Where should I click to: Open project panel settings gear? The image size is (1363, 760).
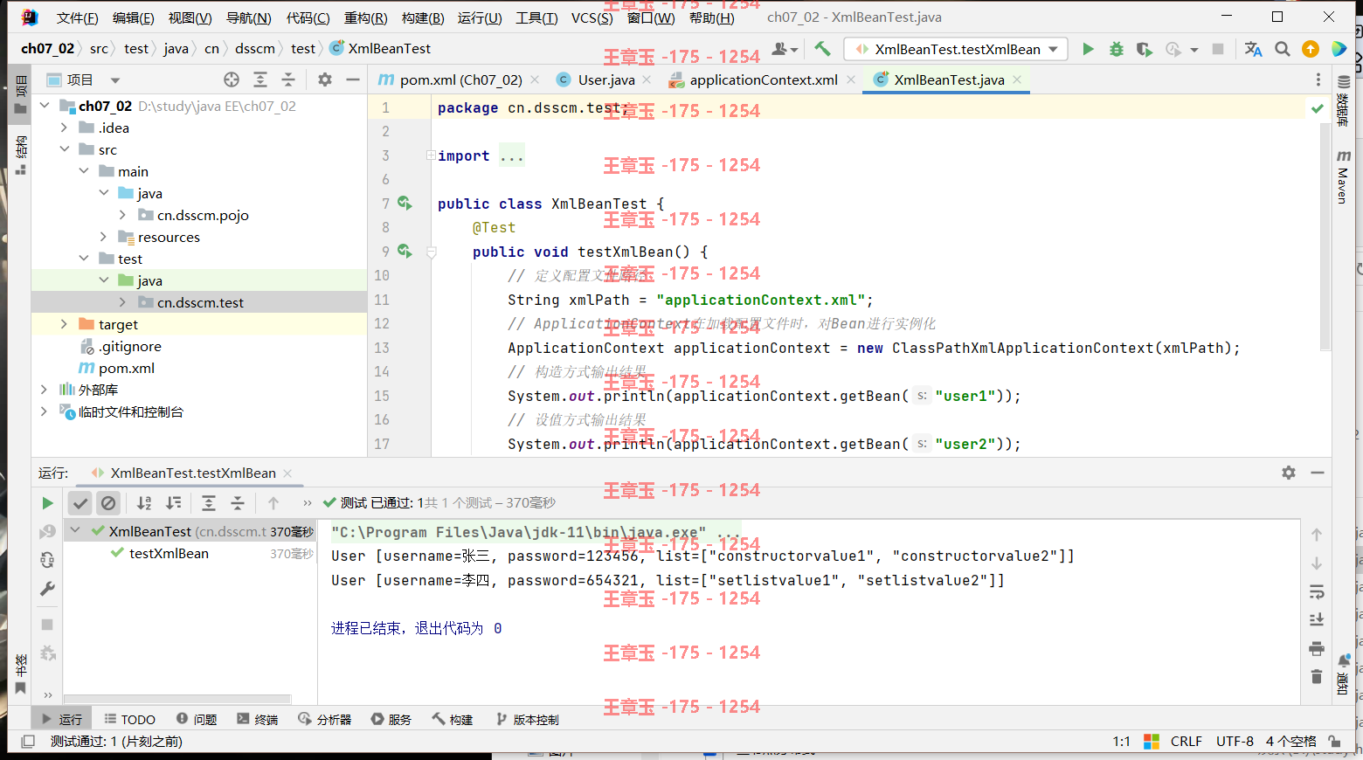point(325,79)
